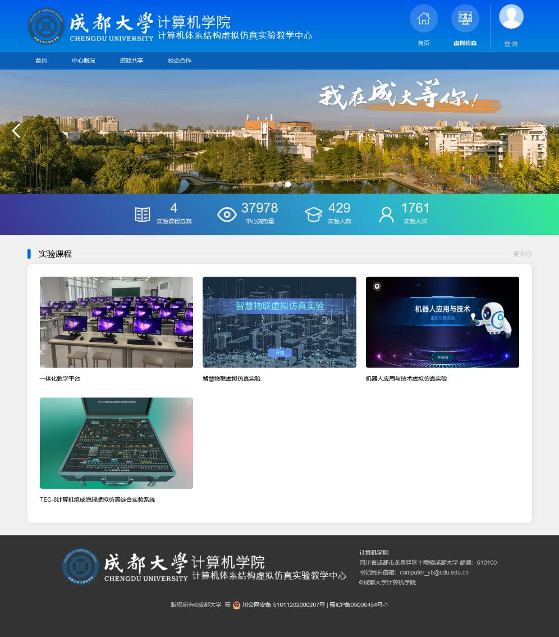Select the second carousel indicator dot
Viewport: 559px width, 637px height.
pos(279,184)
